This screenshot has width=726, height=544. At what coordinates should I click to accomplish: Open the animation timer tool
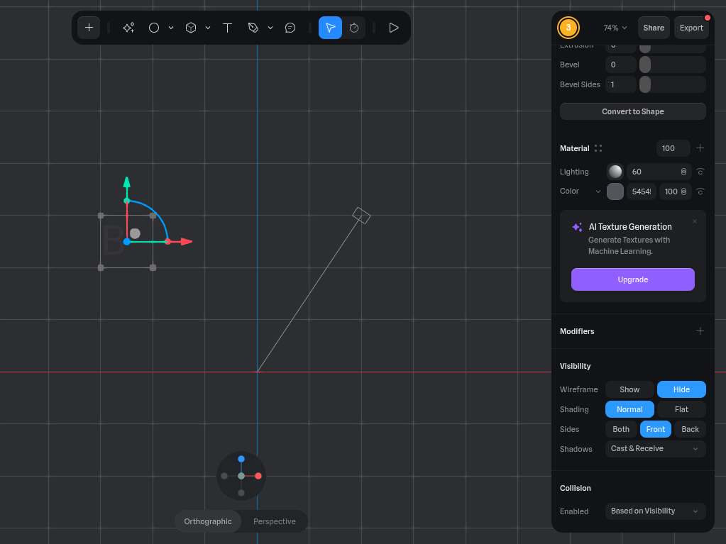[x=354, y=28]
